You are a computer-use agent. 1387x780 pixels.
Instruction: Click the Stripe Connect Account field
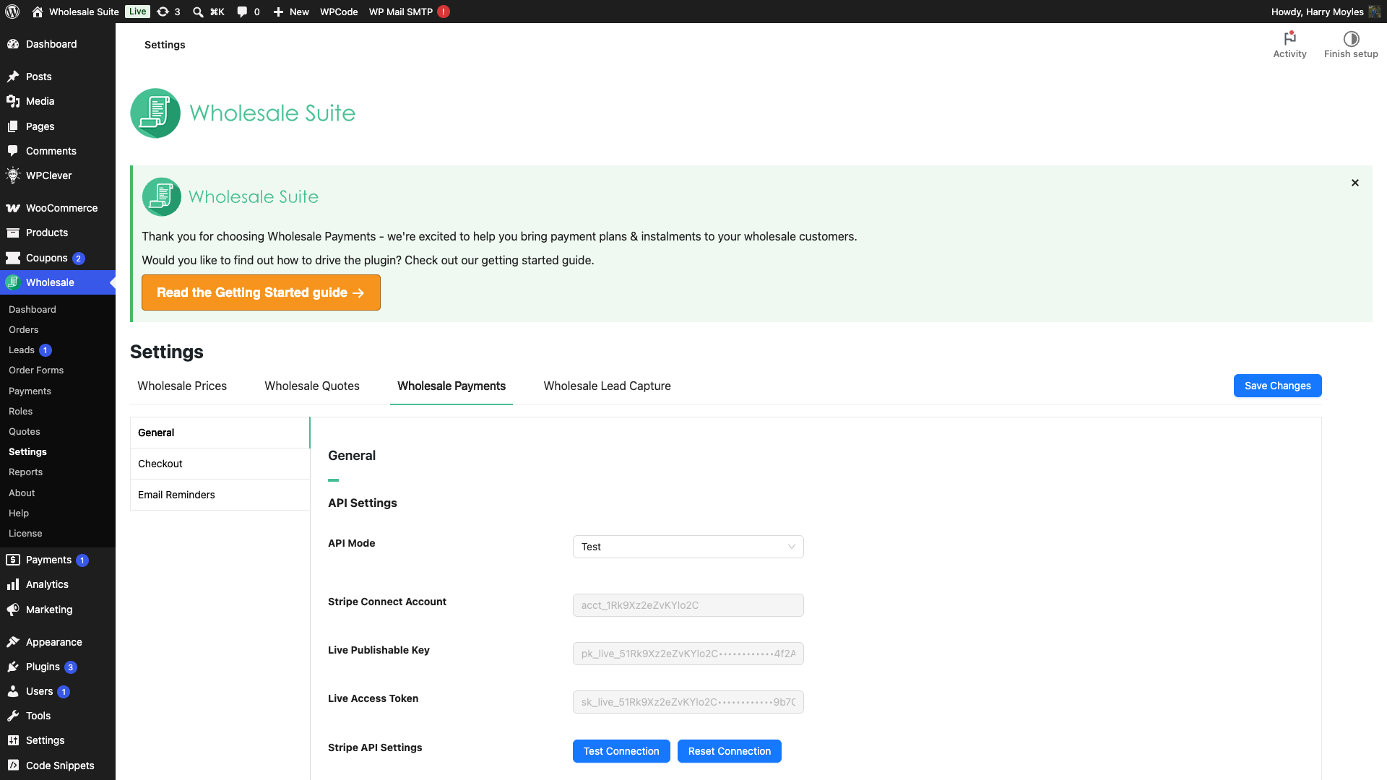point(688,605)
